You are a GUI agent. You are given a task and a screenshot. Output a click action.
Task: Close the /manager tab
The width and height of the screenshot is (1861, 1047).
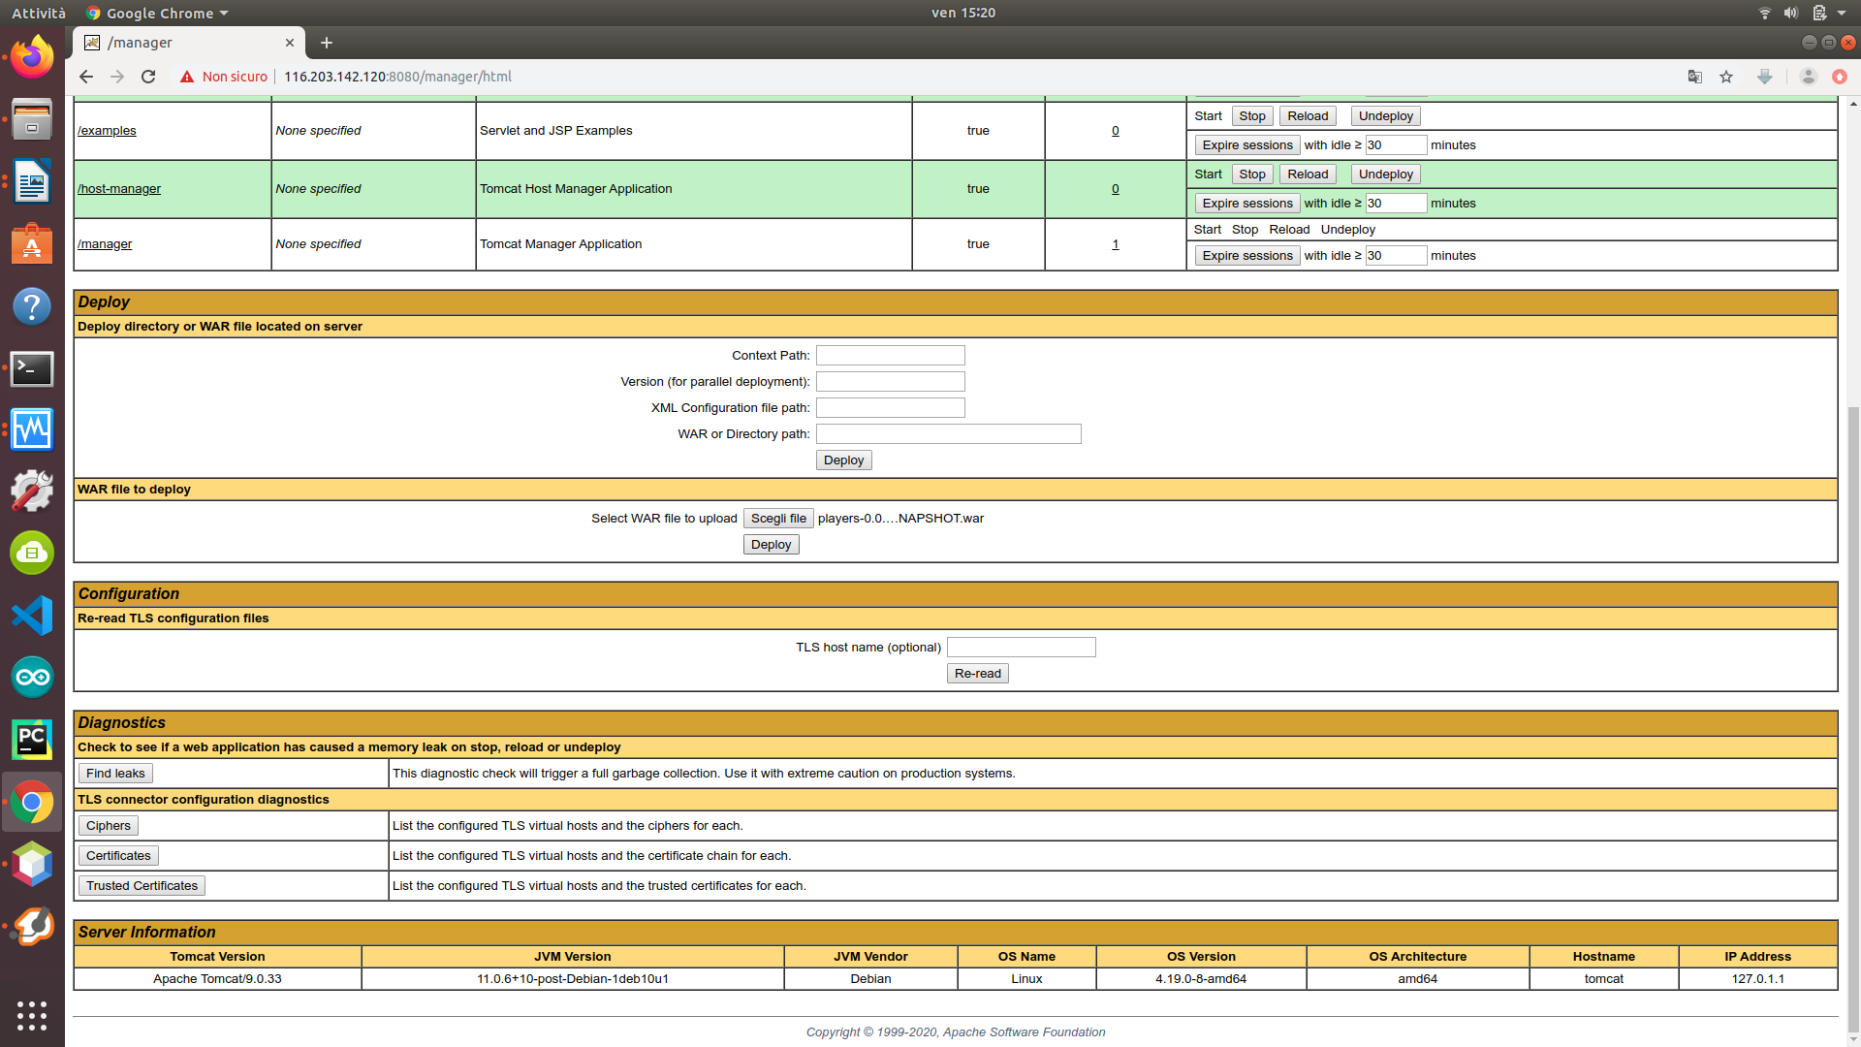click(x=290, y=43)
